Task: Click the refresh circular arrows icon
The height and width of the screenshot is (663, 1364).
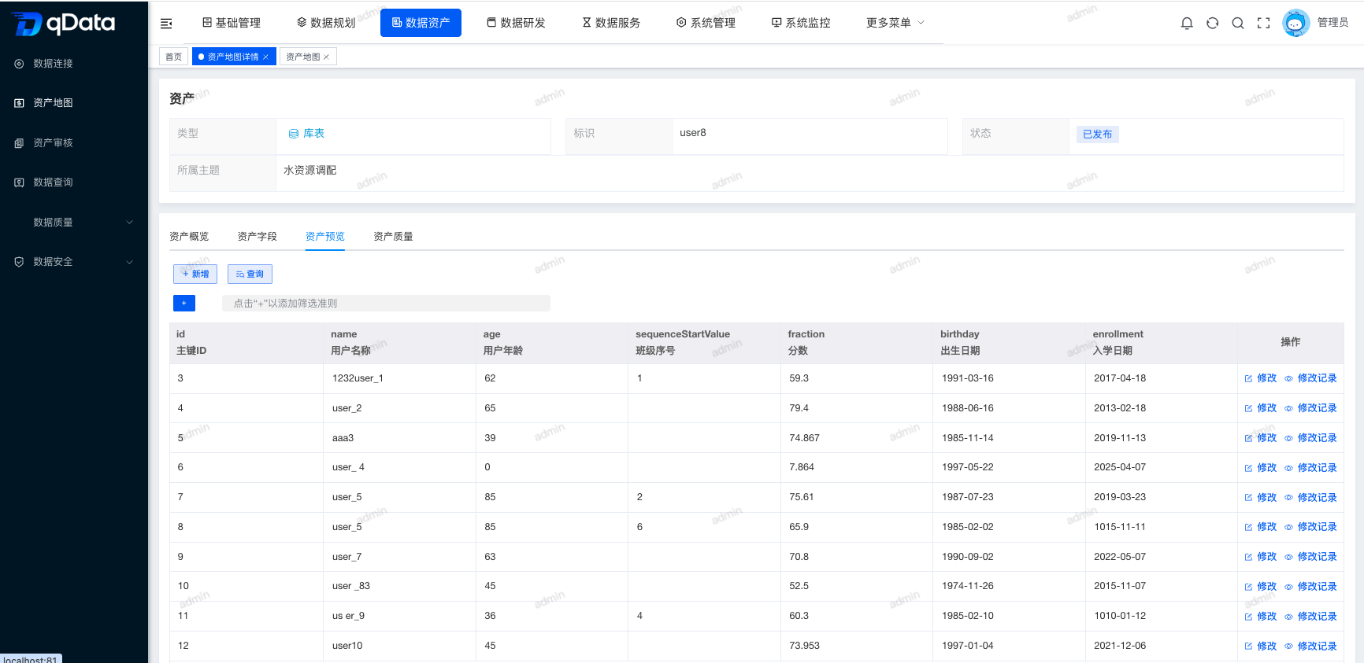Action: point(1213,23)
